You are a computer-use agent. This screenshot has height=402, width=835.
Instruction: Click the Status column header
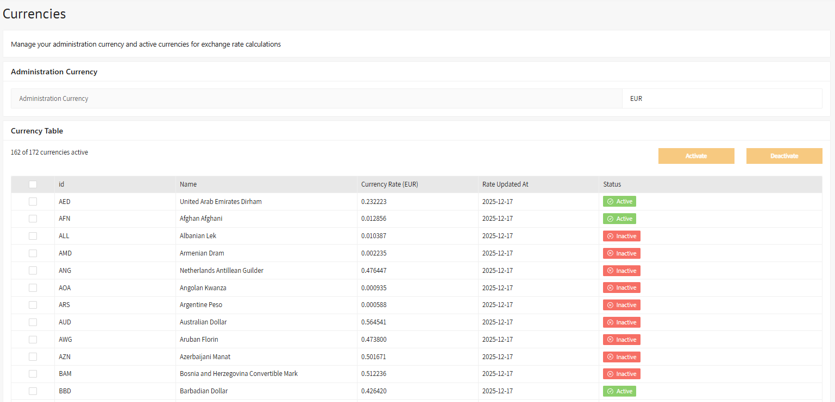pos(612,184)
